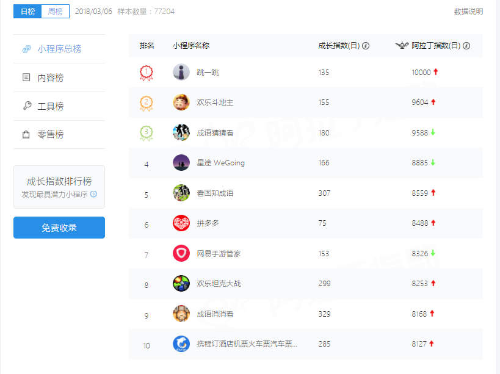This screenshot has height=374, width=500.
Task: Click the rank 1 red medal badge
Action: tap(147, 73)
